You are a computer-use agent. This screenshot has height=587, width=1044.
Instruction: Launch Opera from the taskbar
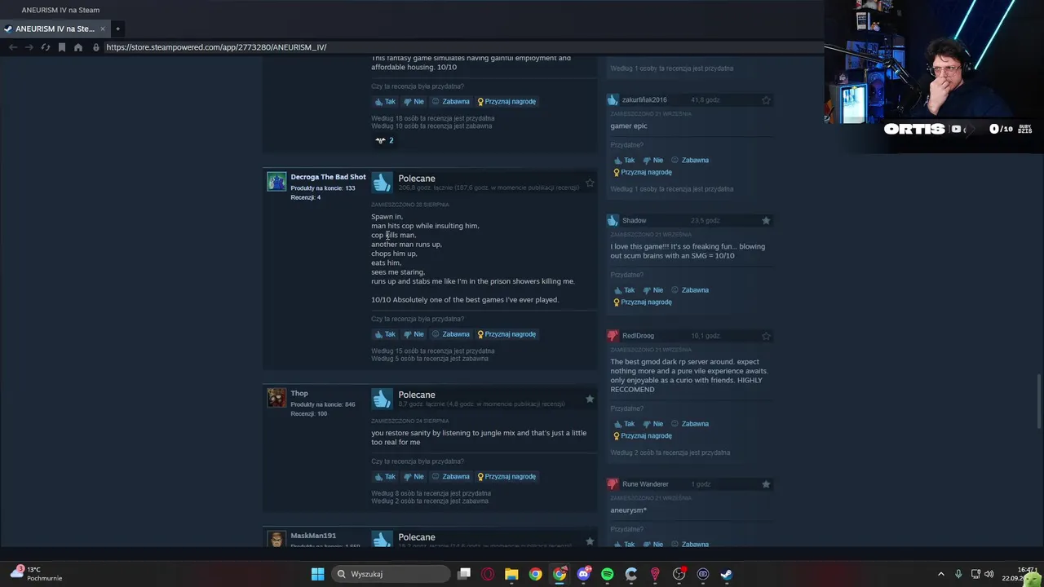point(488,574)
